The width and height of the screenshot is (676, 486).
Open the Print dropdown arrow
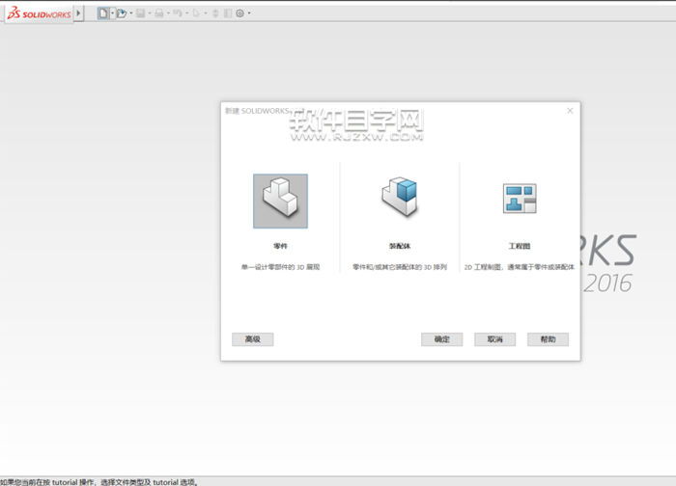pyautogui.click(x=168, y=13)
